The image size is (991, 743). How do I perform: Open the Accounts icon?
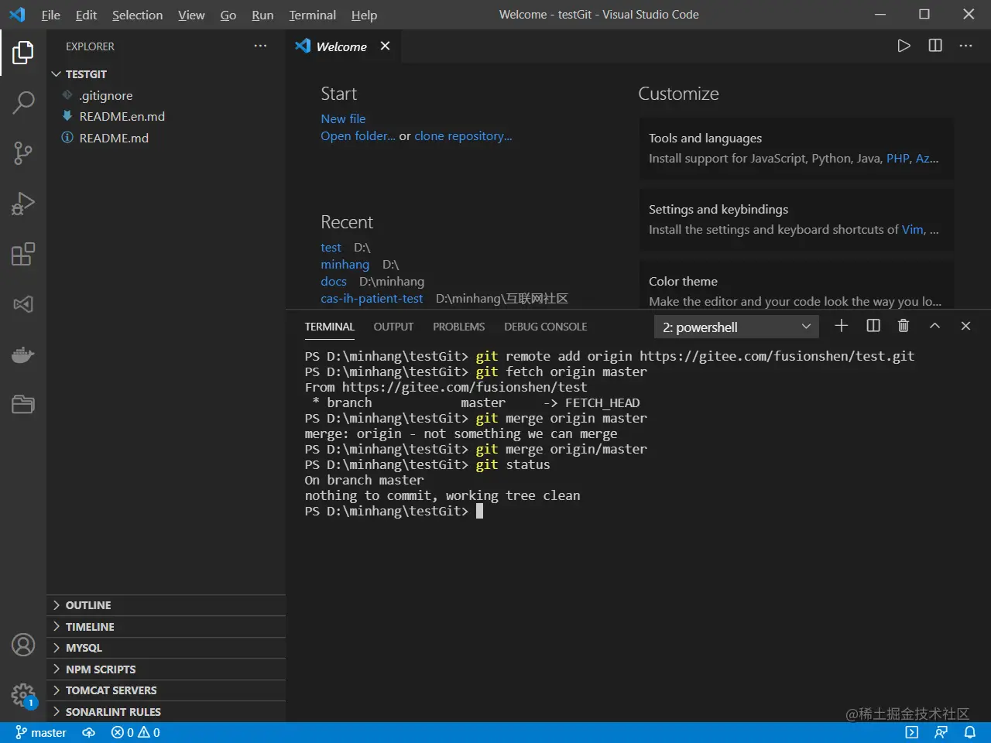tap(23, 645)
